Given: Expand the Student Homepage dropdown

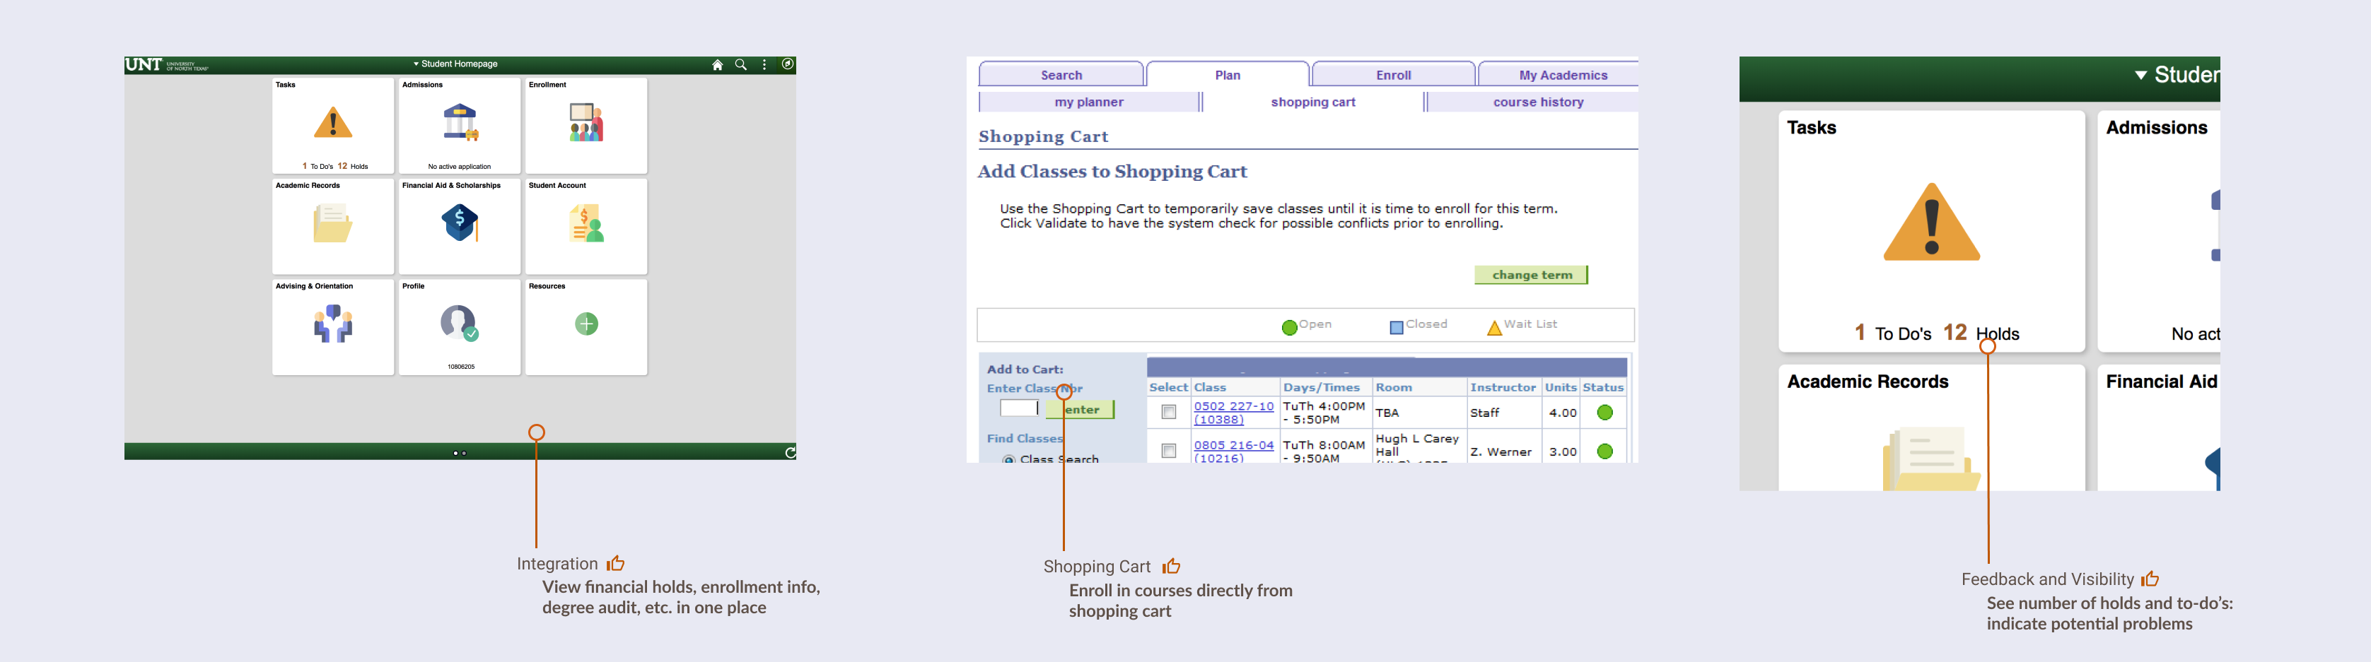Looking at the screenshot, I should click(x=455, y=64).
